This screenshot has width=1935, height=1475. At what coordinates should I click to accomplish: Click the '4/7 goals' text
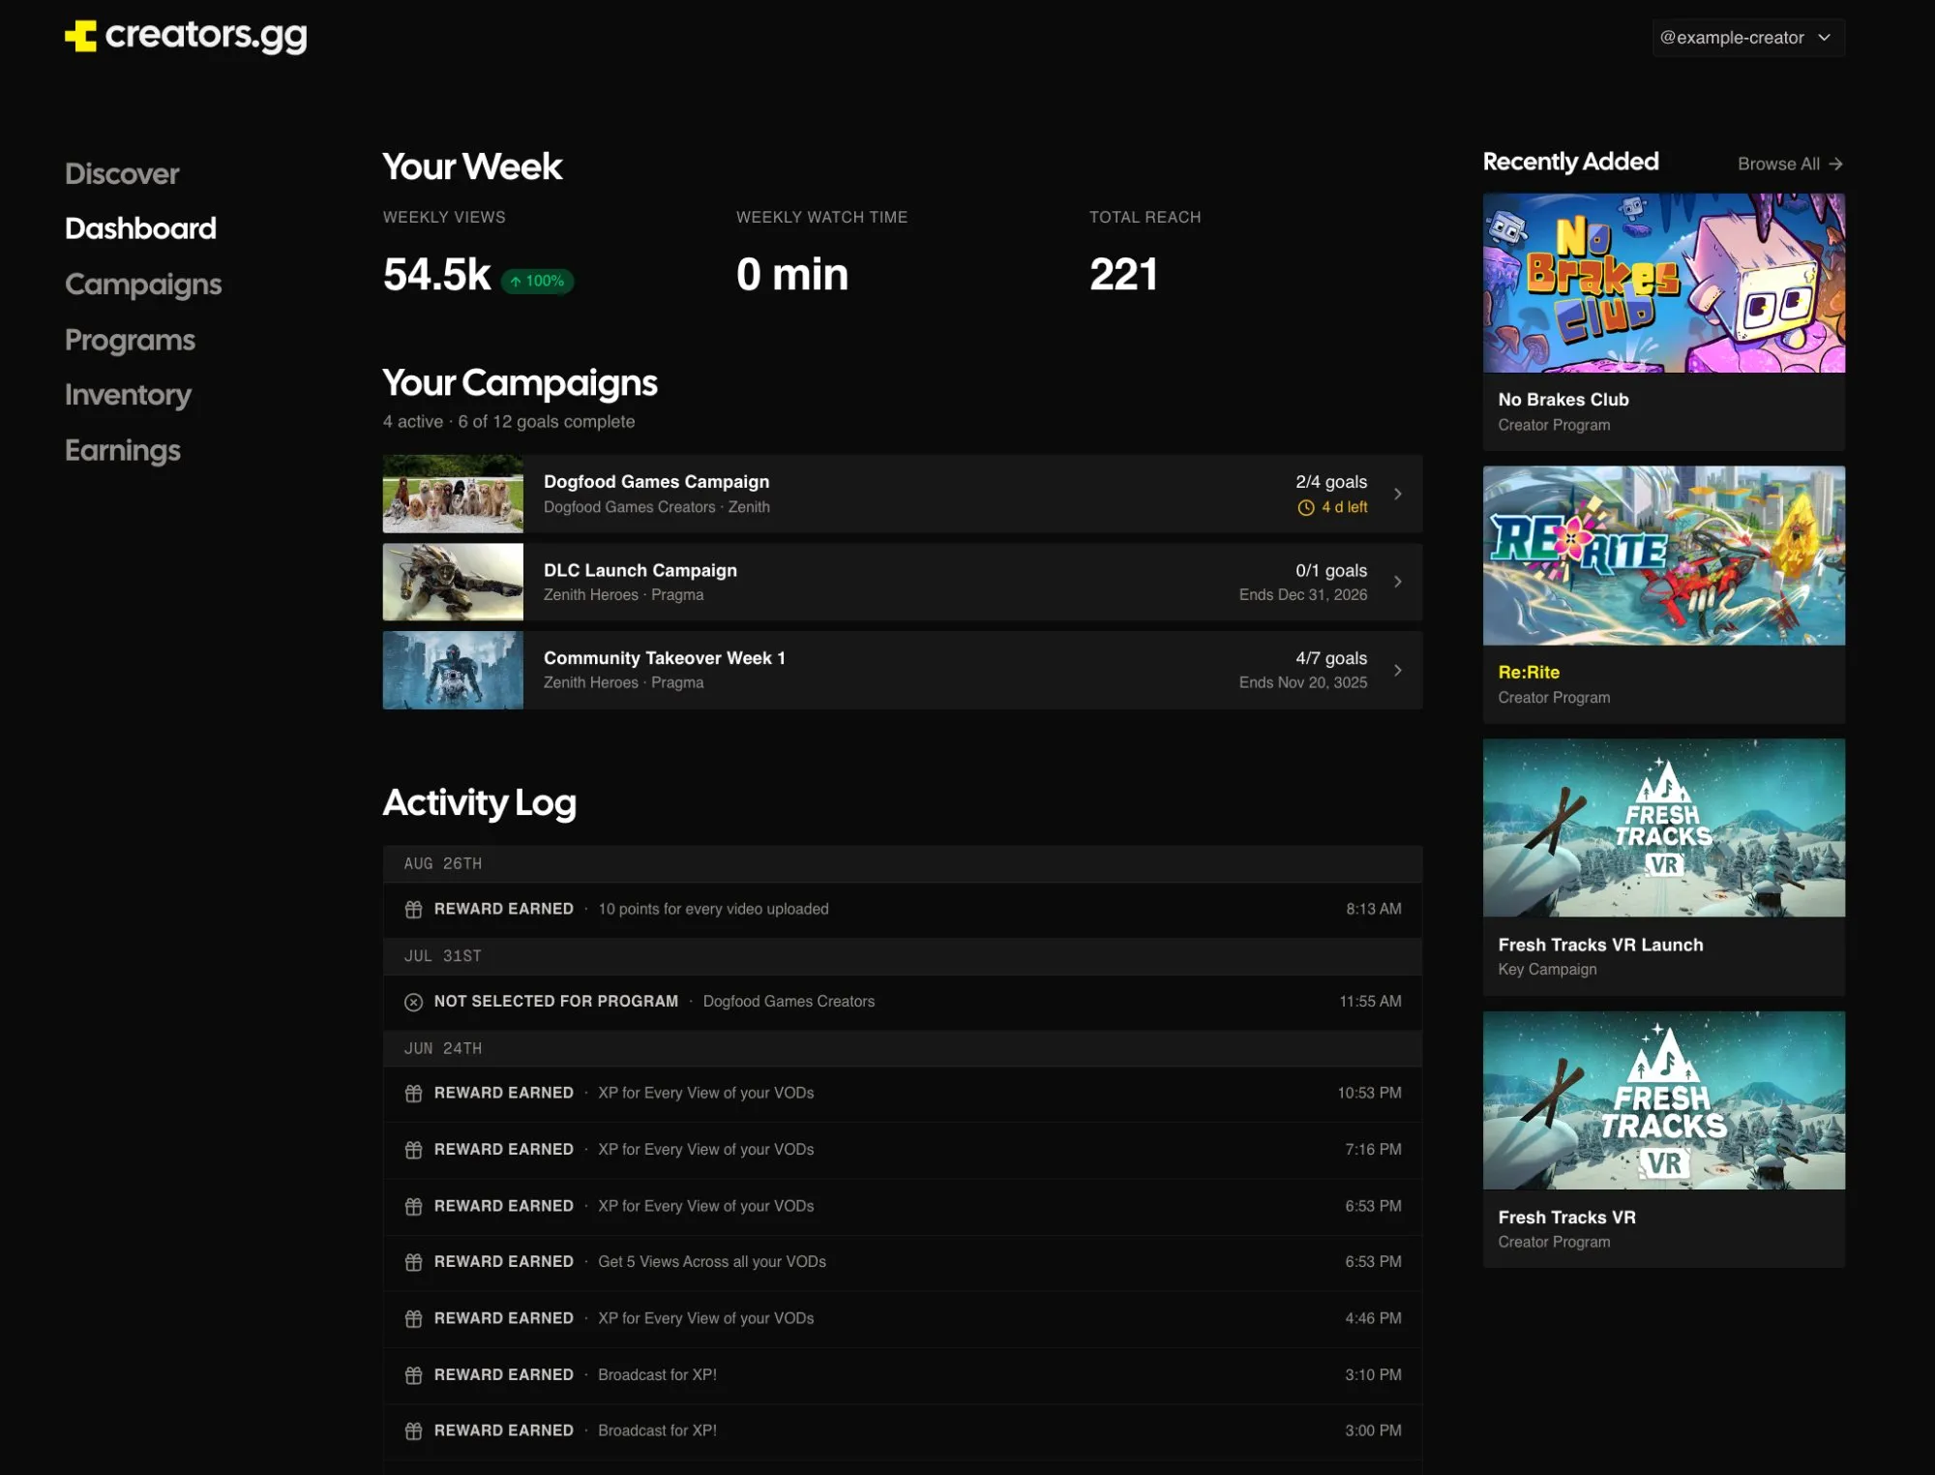pyautogui.click(x=1331, y=658)
